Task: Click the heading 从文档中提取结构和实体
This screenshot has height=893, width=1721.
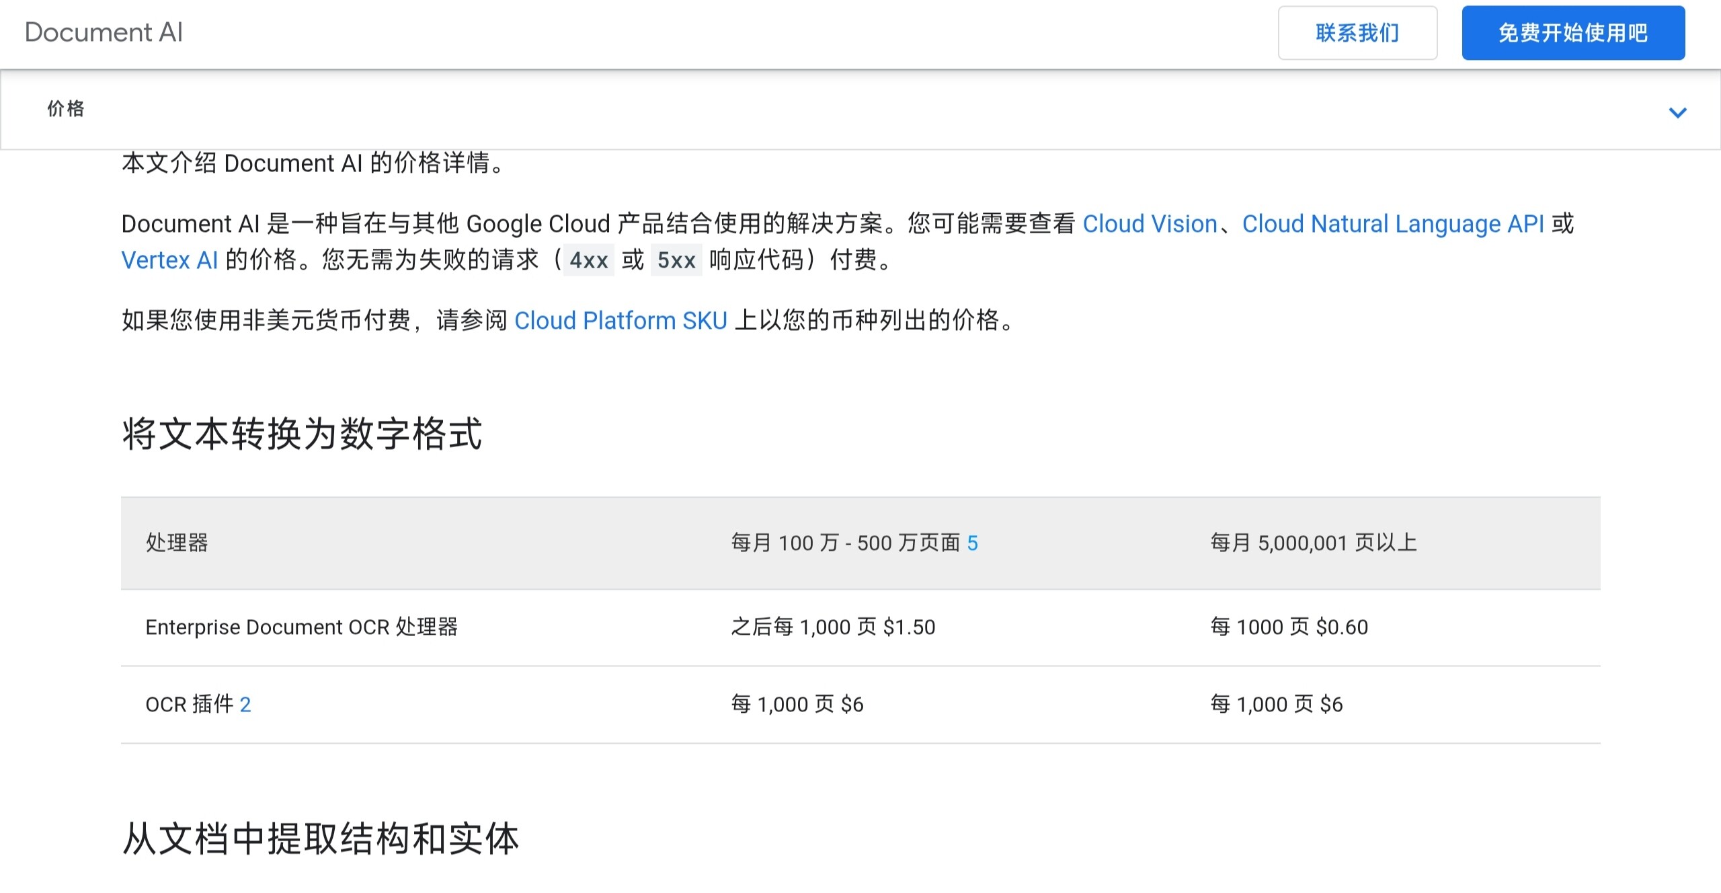Action: [x=321, y=839]
